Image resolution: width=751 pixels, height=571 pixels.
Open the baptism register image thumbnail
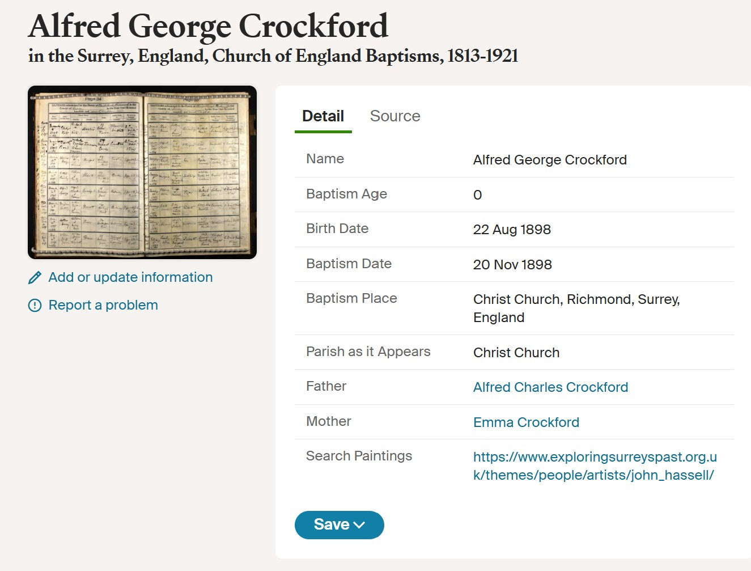tap(142, 172)
